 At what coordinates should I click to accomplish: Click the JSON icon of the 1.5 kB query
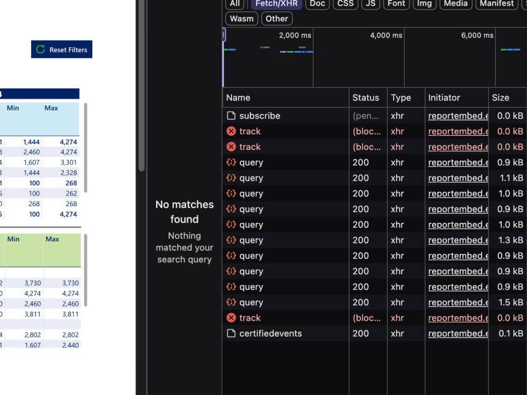[x=231, y=302]
